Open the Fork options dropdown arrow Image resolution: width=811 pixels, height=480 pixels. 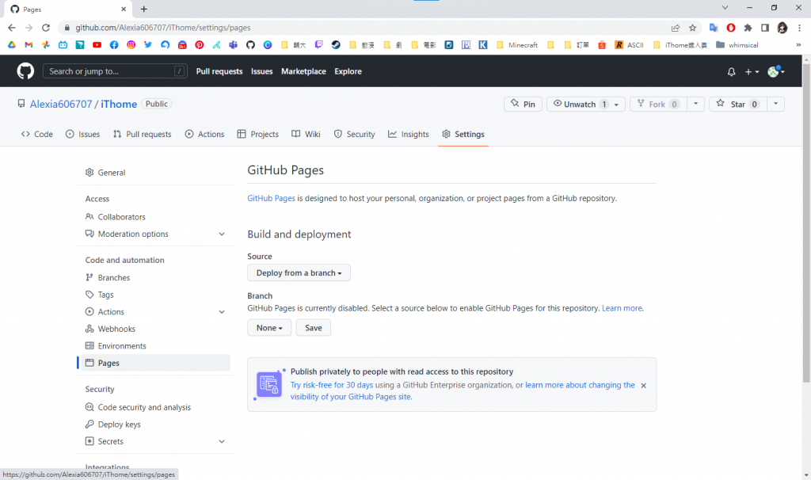(x=695, y=104)
